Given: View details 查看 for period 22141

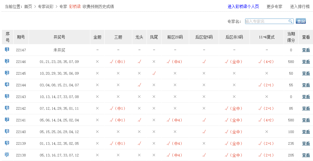Looking at the screenshot, I should tap(306, 120).
